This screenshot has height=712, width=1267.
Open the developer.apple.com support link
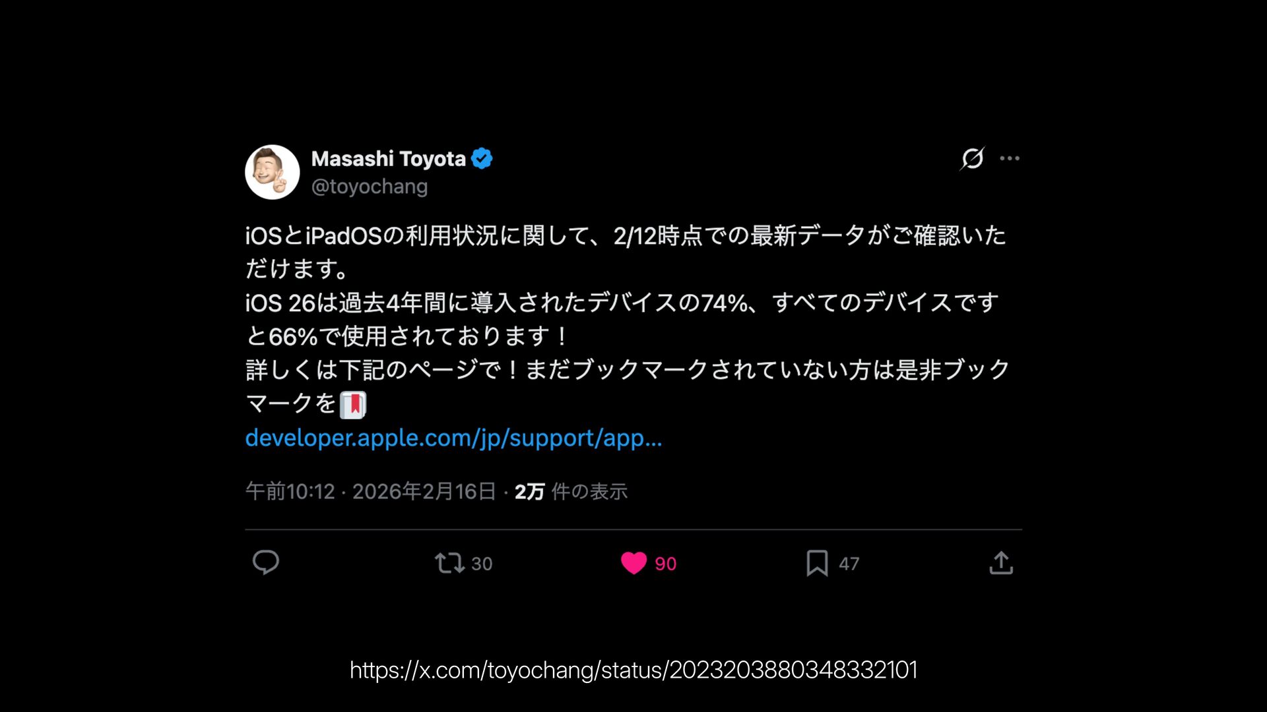coord(453,438)
